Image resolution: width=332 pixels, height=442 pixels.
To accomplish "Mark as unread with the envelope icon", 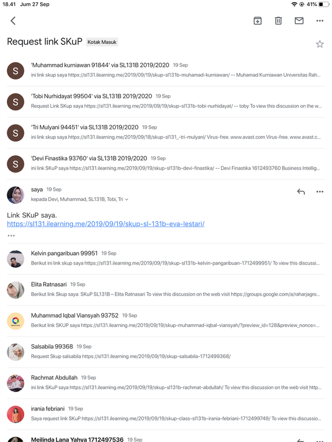I will coord(299,20).
